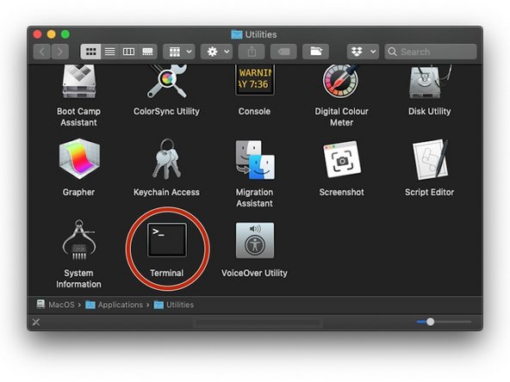
Task: Select the Boot Camp Assistant icon
Action: pyautogui.click(x=79, y=81)
